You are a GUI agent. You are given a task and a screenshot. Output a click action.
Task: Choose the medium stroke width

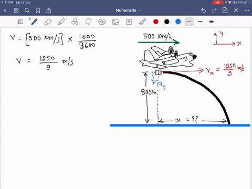tap(201, 22)
